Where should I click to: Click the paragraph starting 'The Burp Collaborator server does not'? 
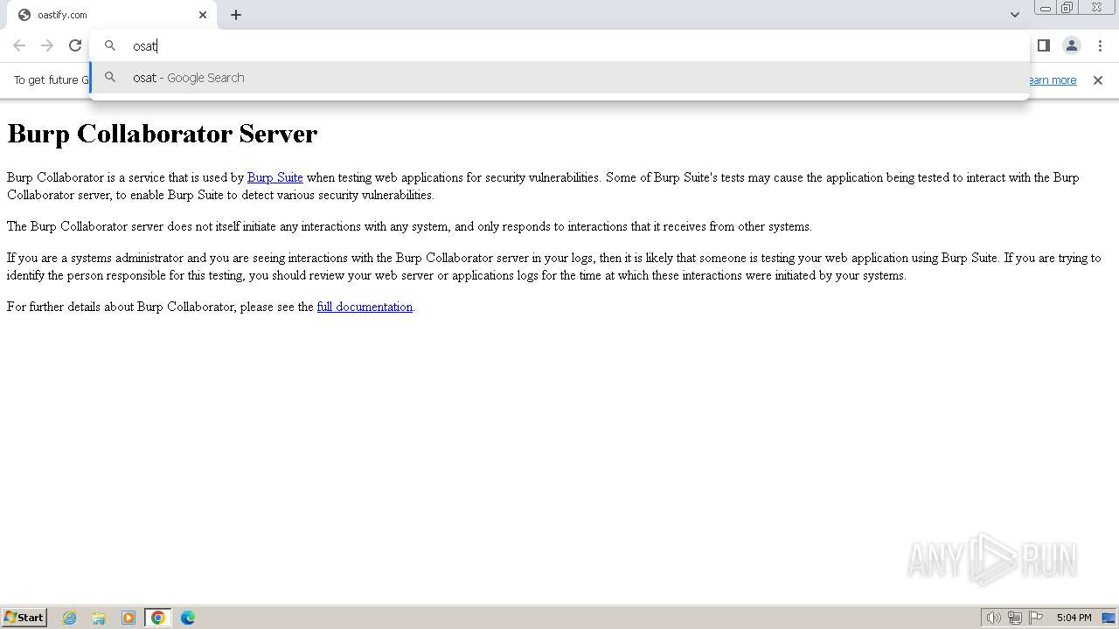409,226
